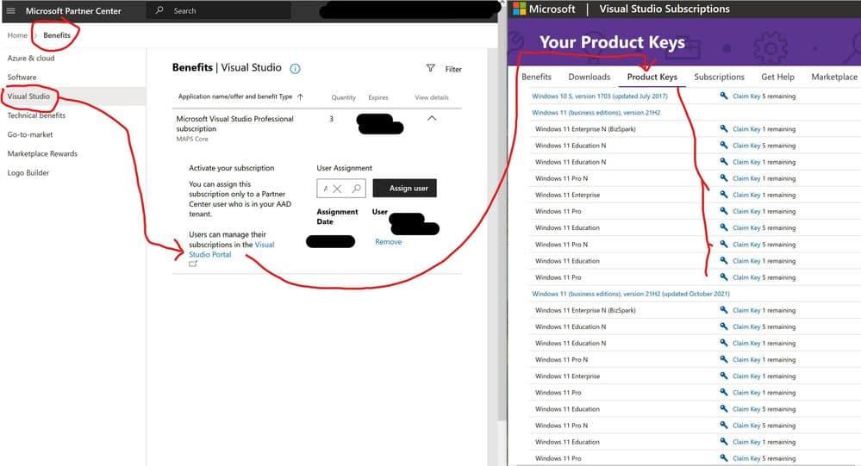861x466 pixels.
Task: Click inside the User Assignment input box
Action: coord(341,189)
